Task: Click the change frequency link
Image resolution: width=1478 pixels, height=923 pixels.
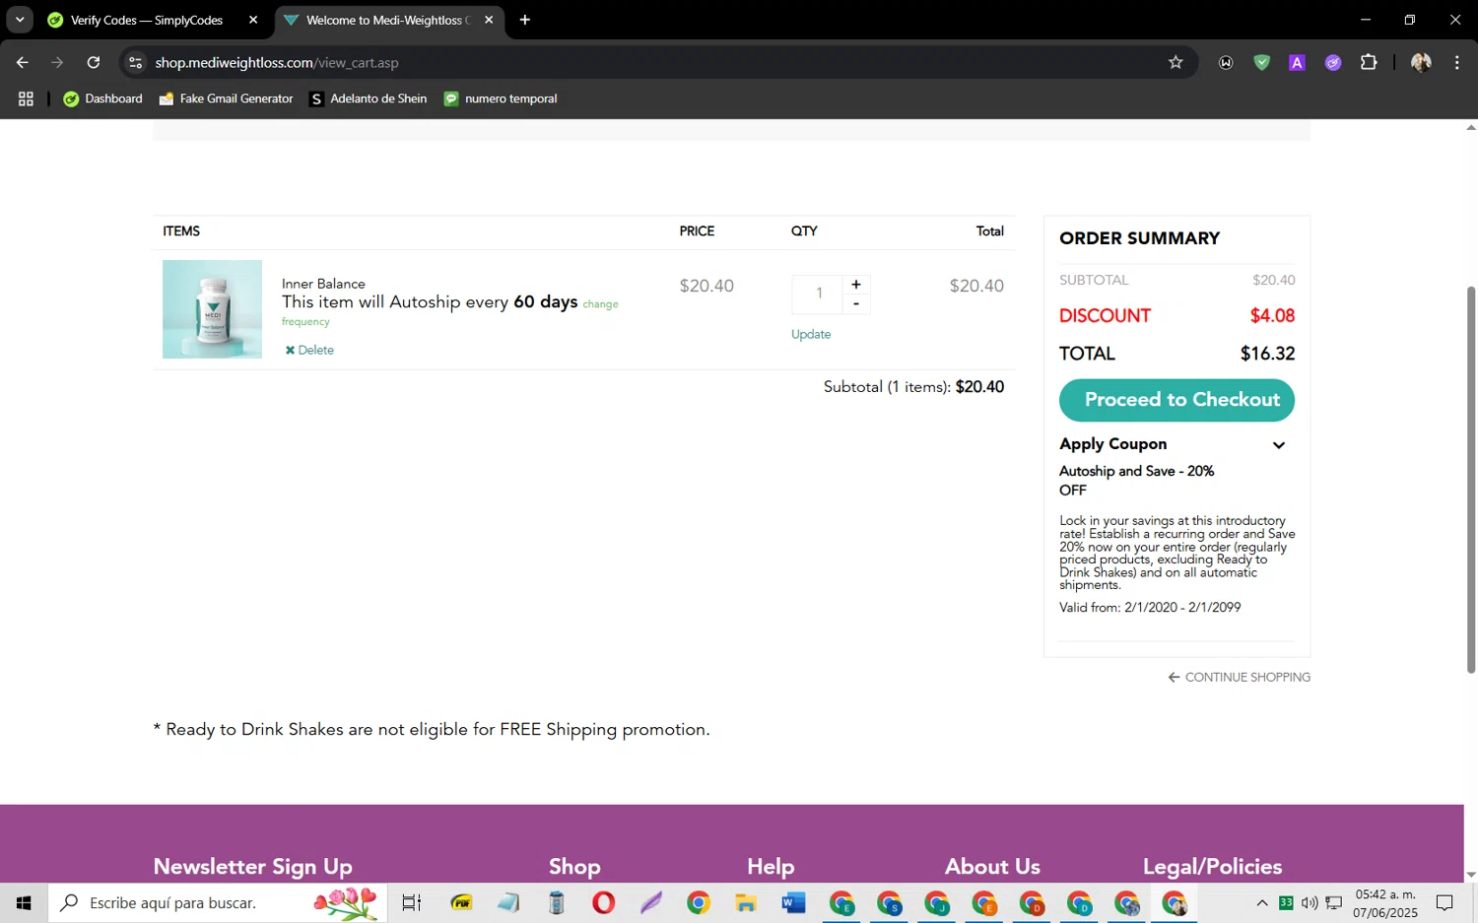Action: [x=600, y=304]
